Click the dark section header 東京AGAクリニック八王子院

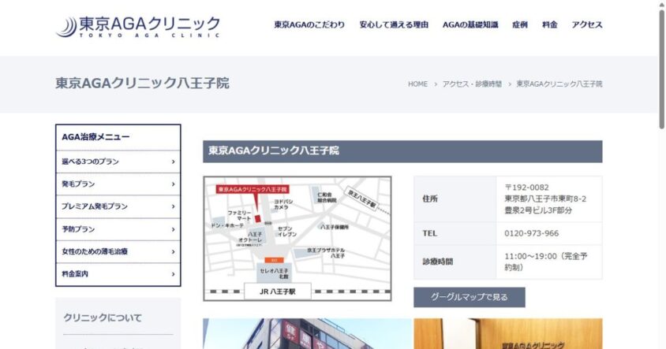coord(402,151)
